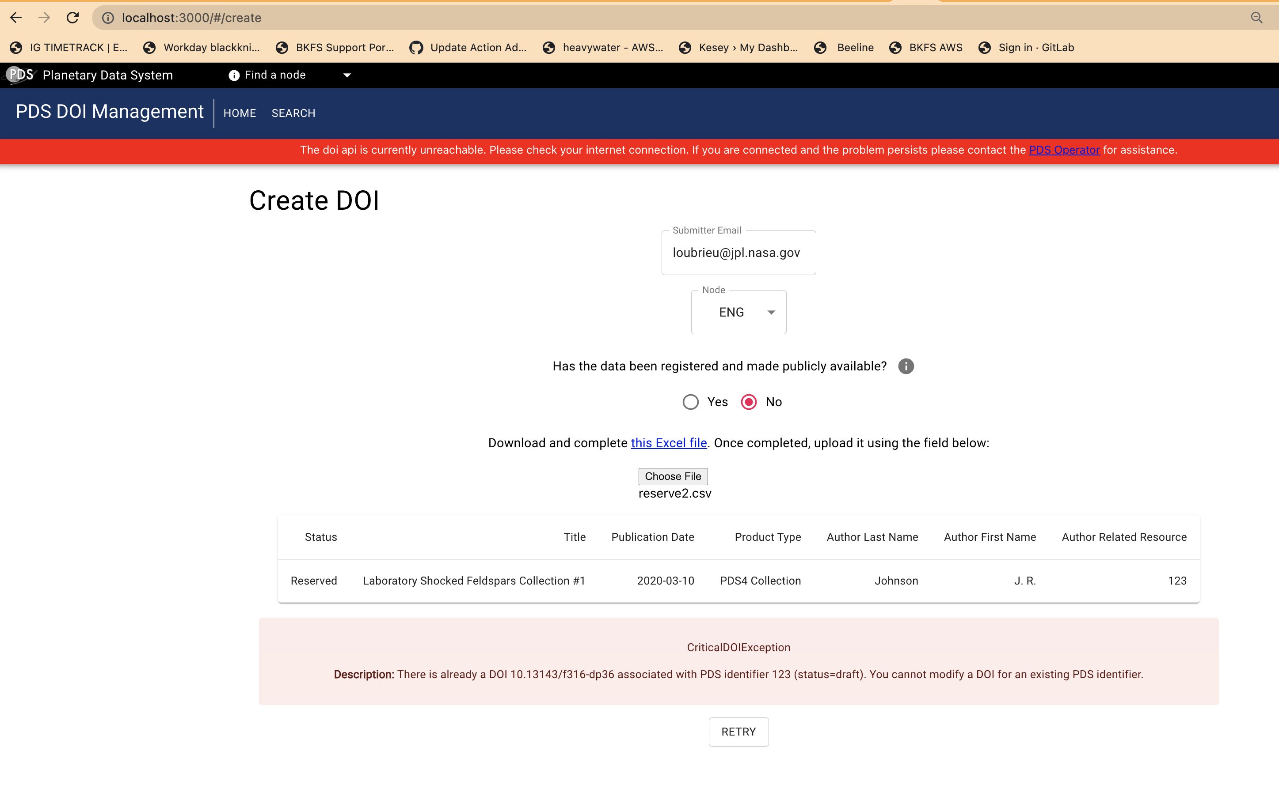1279x800 pixels.
Task: Click the Product Type column header
Action: point(767,537)
